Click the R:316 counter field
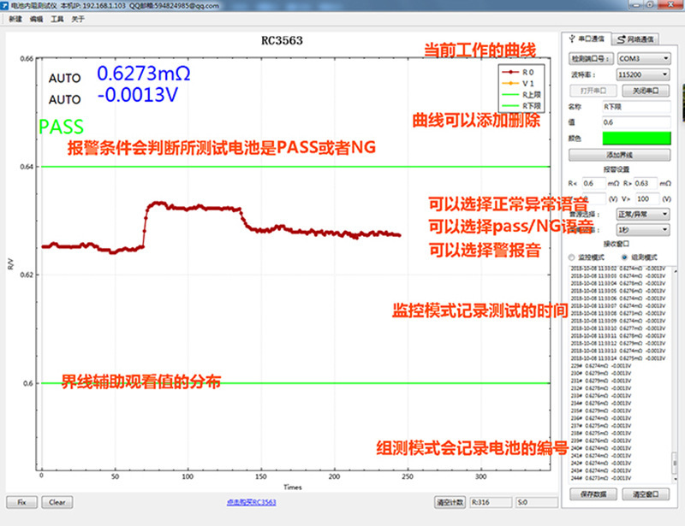The image size is (685, 526). click(491, 502)
